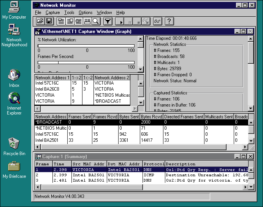The width and height of the screenshot is (263, 207).
Task: Click the station statistics scroll-right arrow
Action: click(245, 147)
